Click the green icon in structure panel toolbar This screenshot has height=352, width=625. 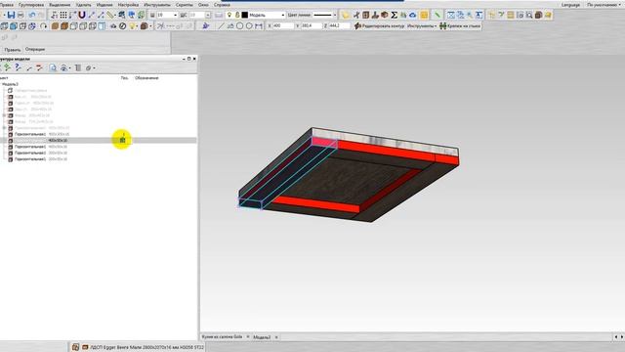tap(7, 67)
